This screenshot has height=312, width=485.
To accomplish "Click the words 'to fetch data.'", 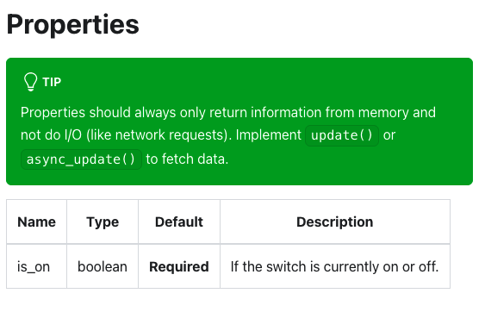I will 187,159.
